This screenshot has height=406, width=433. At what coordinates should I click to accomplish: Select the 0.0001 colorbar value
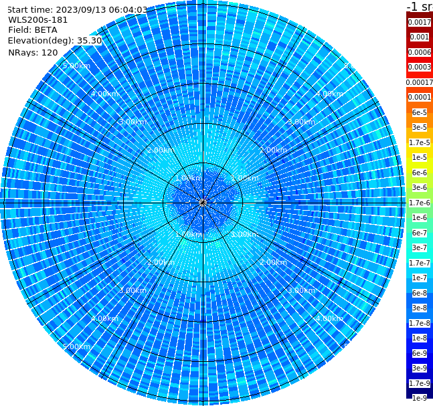click(420, 97)
